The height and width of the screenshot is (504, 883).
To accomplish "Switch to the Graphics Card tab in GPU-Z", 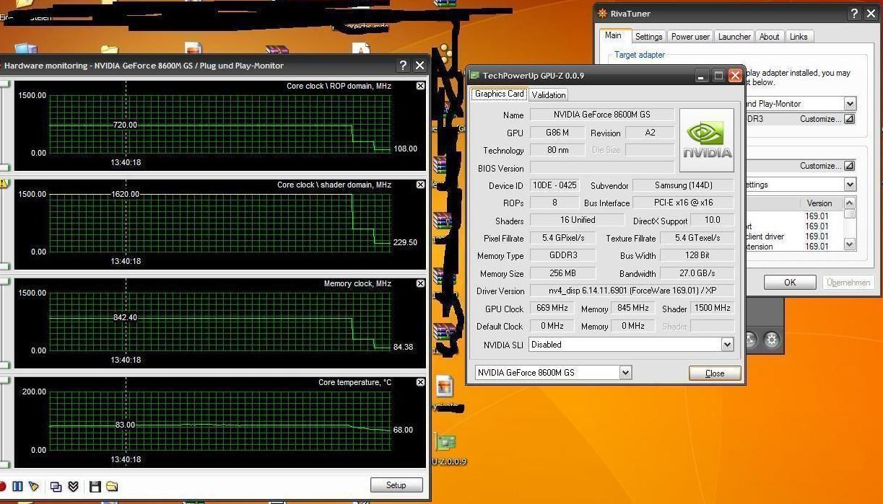I will tap(500, 94).
